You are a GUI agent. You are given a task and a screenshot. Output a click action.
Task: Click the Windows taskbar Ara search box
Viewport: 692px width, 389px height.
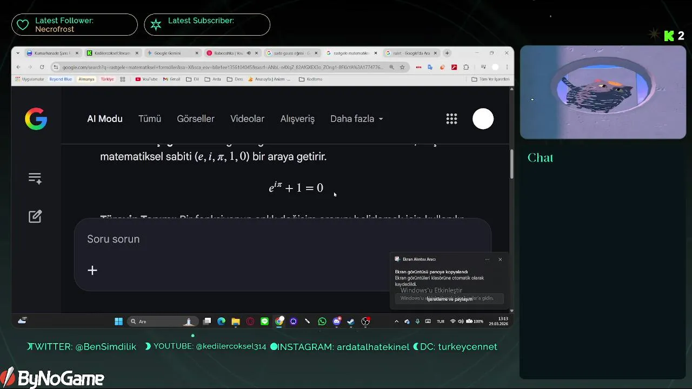[162, 321]
